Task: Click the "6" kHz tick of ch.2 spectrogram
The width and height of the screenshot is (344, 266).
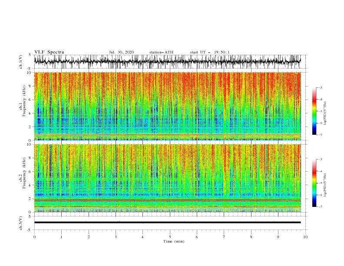Action: pyautogui.click(x=30, y=171)
